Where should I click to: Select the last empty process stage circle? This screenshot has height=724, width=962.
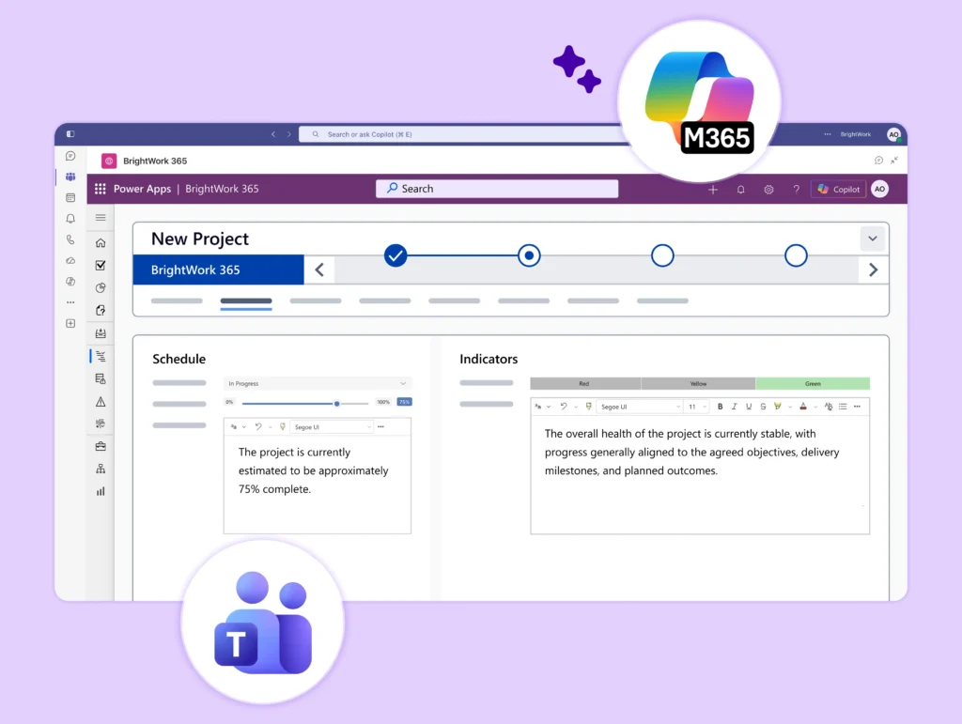pyautogui.click(x=796, y=255)
